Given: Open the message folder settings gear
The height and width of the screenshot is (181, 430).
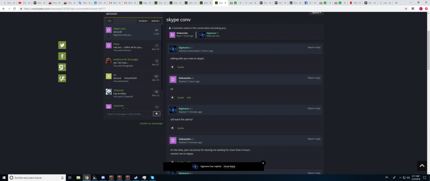Looking at the screenshot, I should 157,114.
